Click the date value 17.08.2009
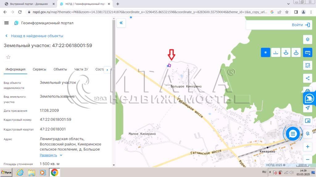 click(49, 111)
